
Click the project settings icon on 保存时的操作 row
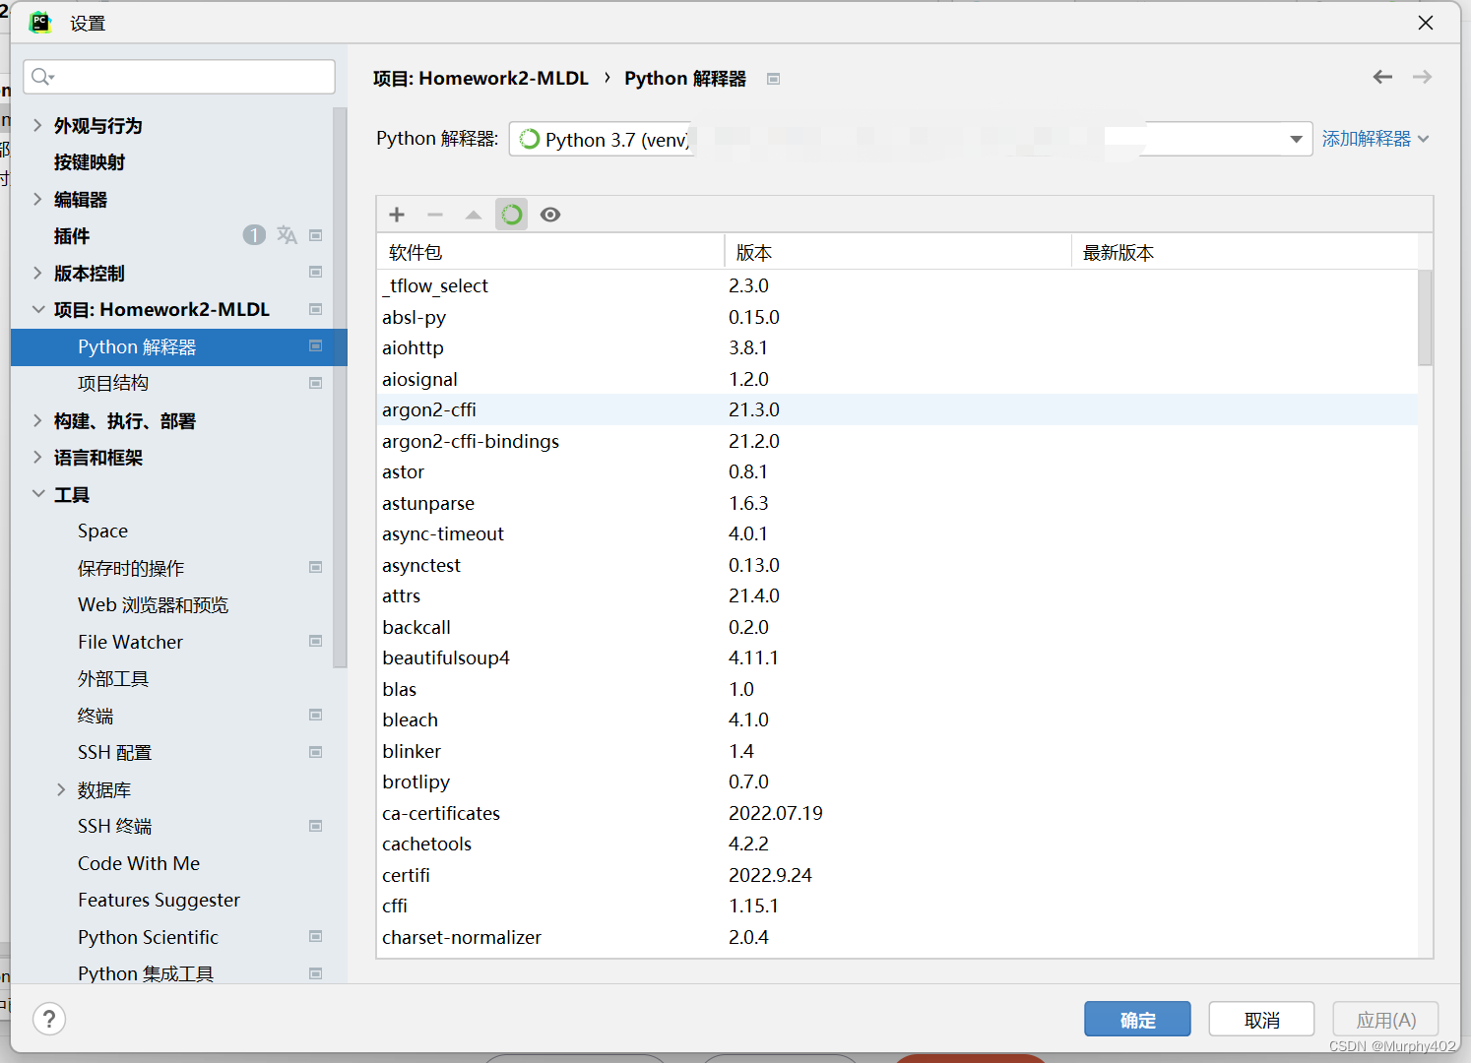tap(316, 568)
